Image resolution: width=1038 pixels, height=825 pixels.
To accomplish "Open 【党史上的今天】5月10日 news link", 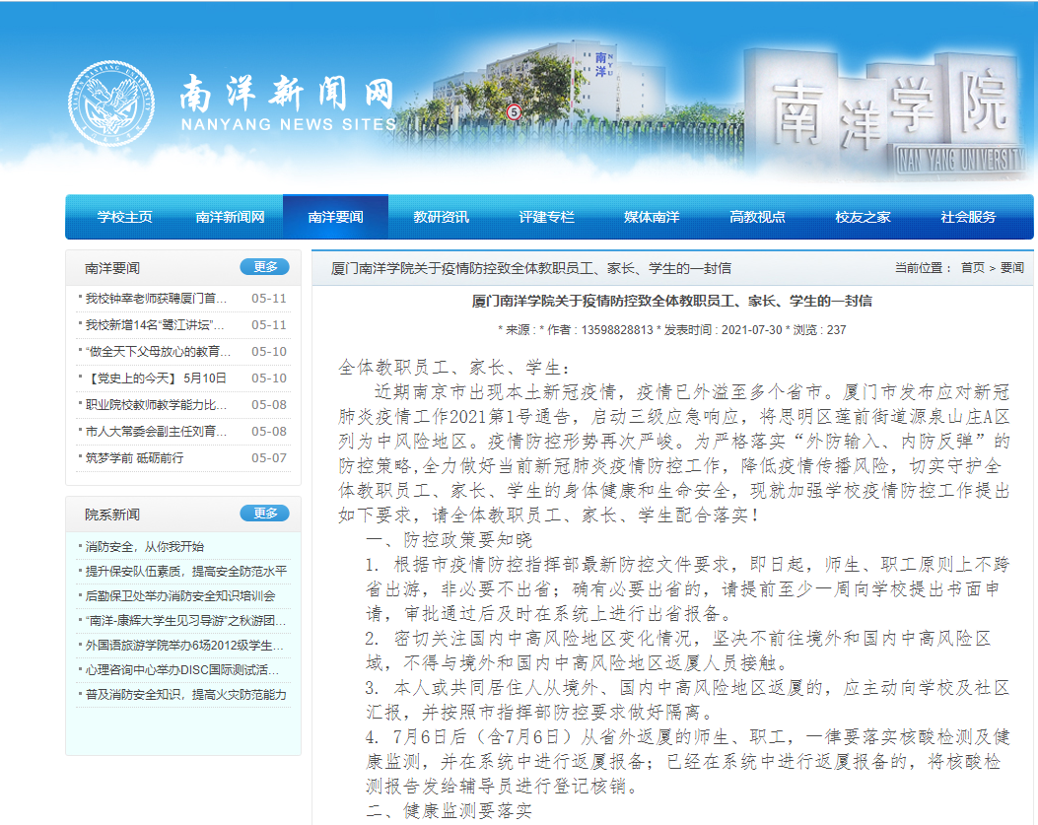I will pos(156,378).
